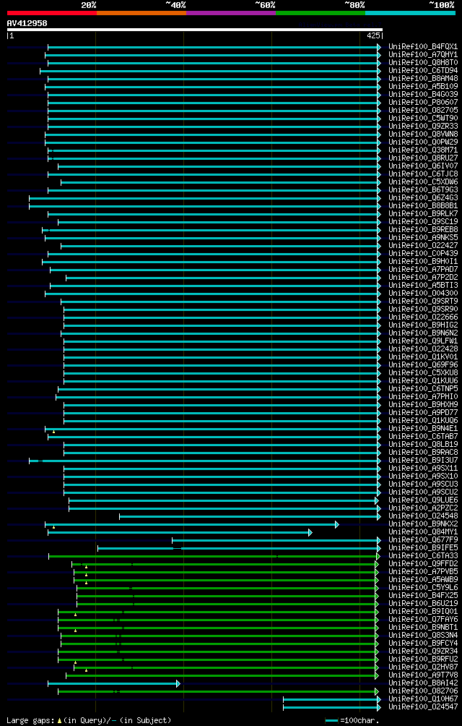The width and height of the screenshot is (462, 726).
Task: Select the UniRef100_C5XDW6 label
Action: (423, 182)
